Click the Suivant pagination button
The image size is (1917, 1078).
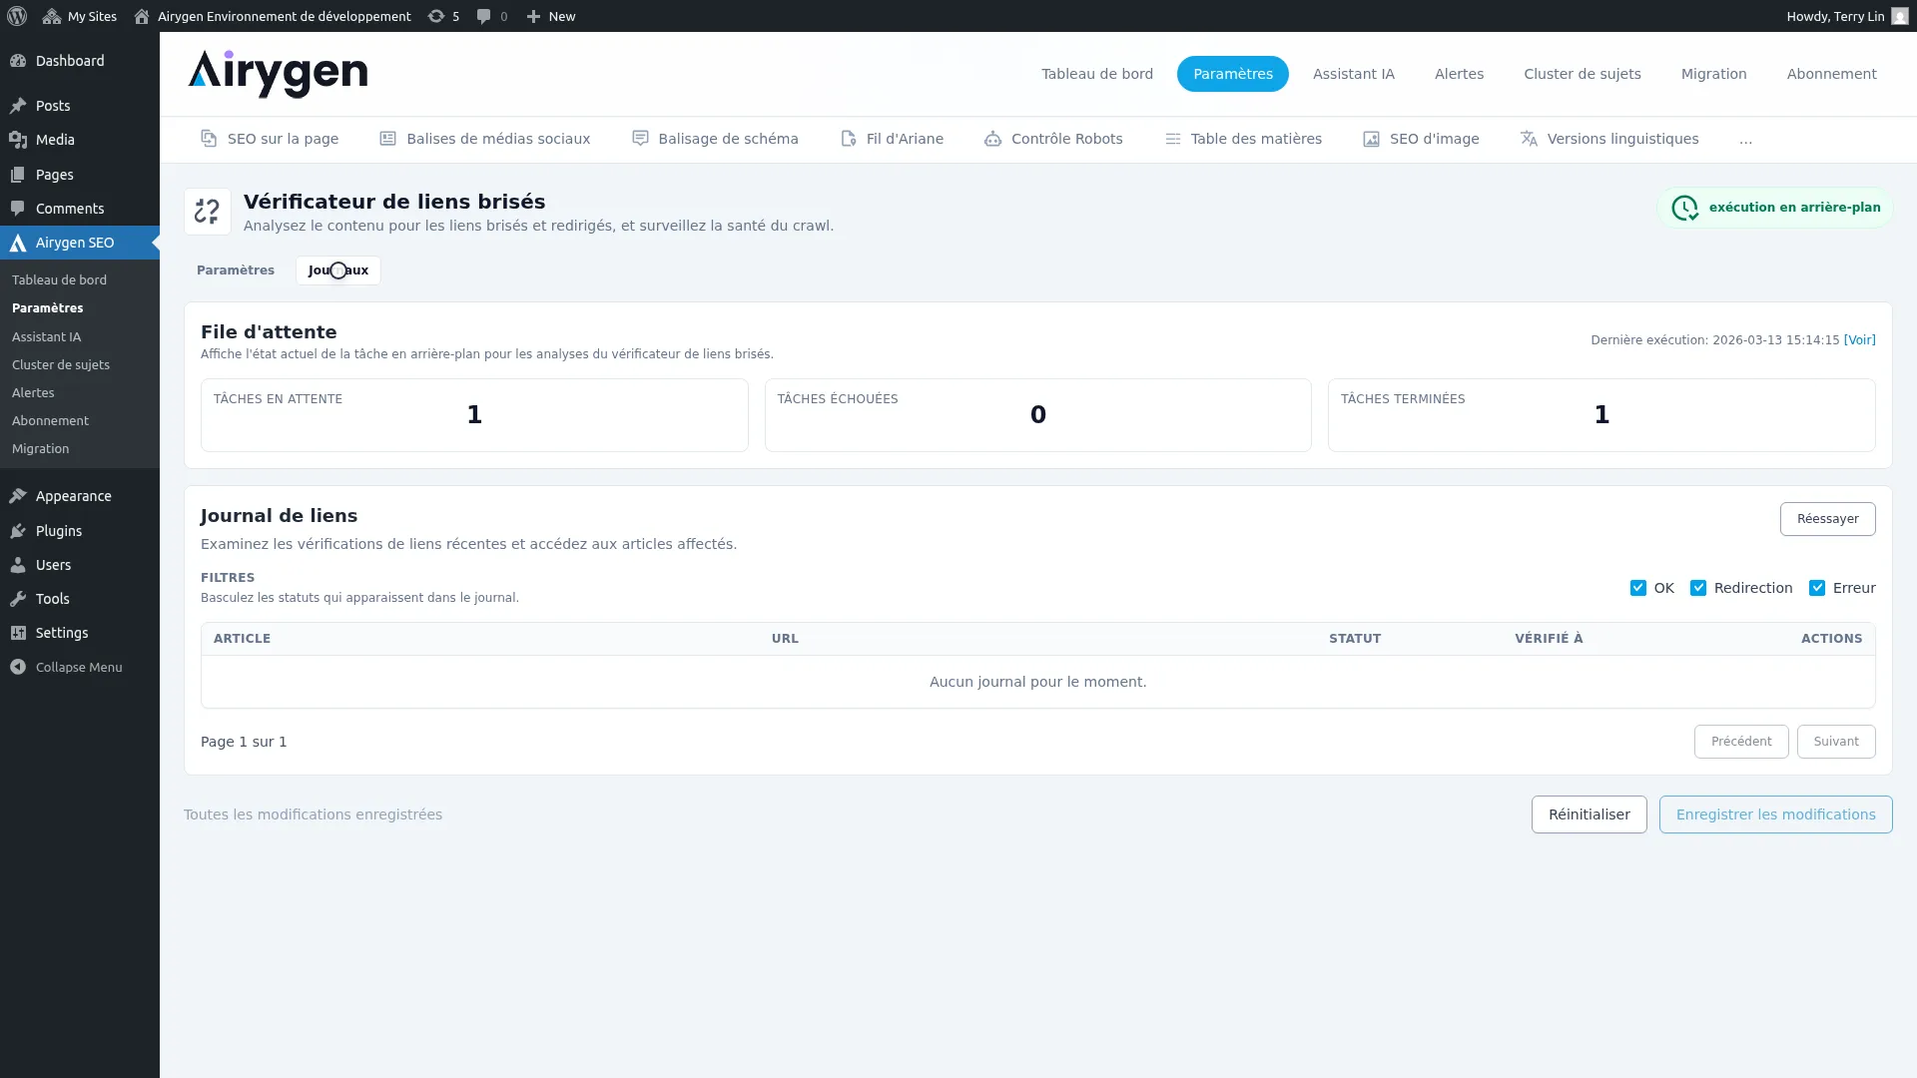[x=1835, y=742]
